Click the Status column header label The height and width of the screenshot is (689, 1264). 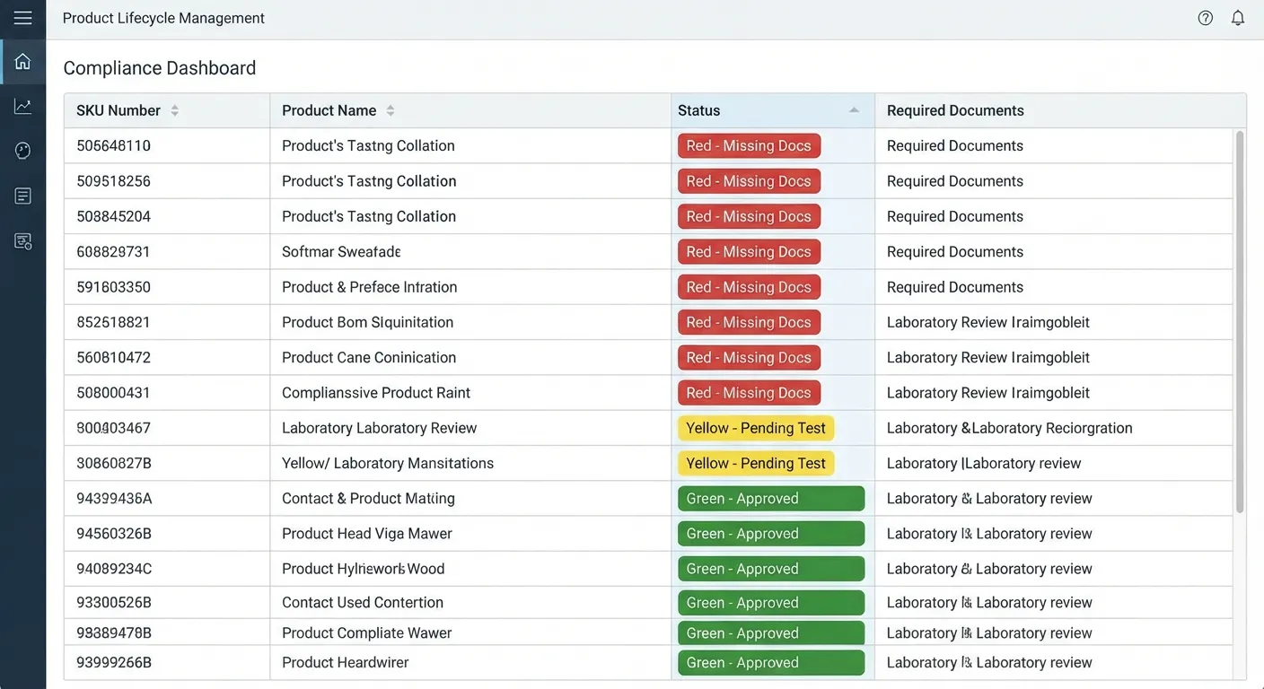698,110
